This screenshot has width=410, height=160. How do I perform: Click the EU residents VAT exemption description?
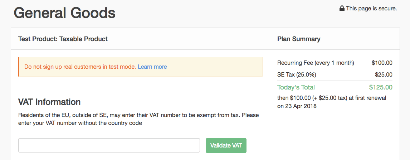click(x=138, y=119)
